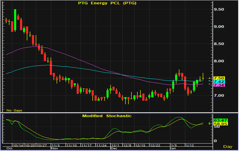This screenshot has width=239, height=151.
Task: Click the 12/1 date marker
Action: pyautogui.click(x=115, y=145)
